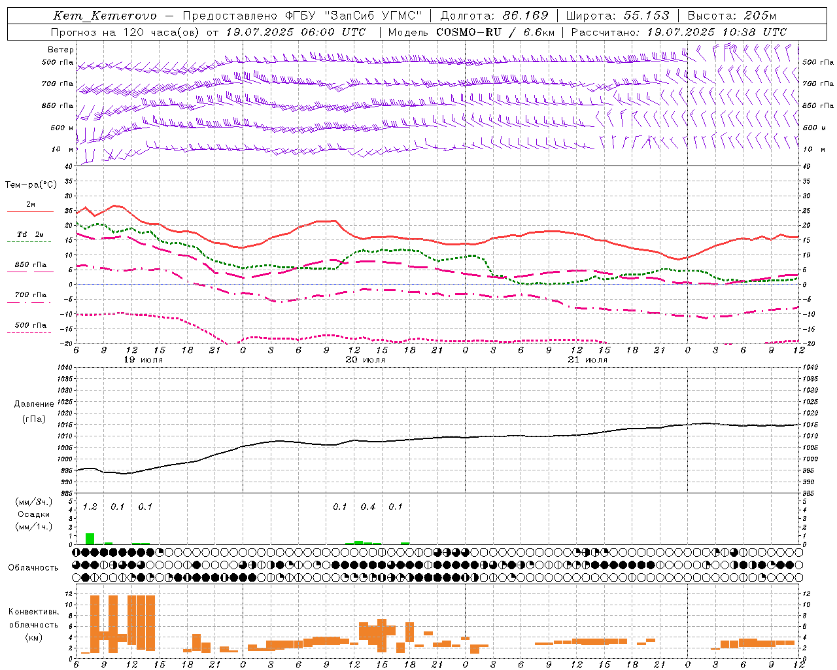Select the Высота: 205м header entry
837x670 pixels.
[x=732, y=16]
